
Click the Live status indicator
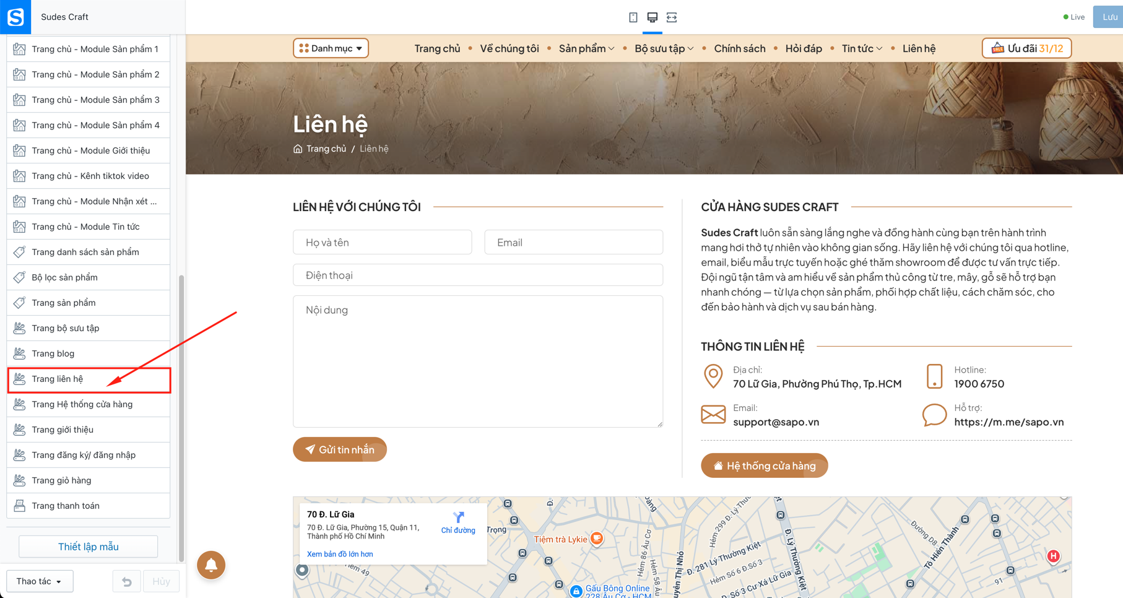tap(1074, 17)
